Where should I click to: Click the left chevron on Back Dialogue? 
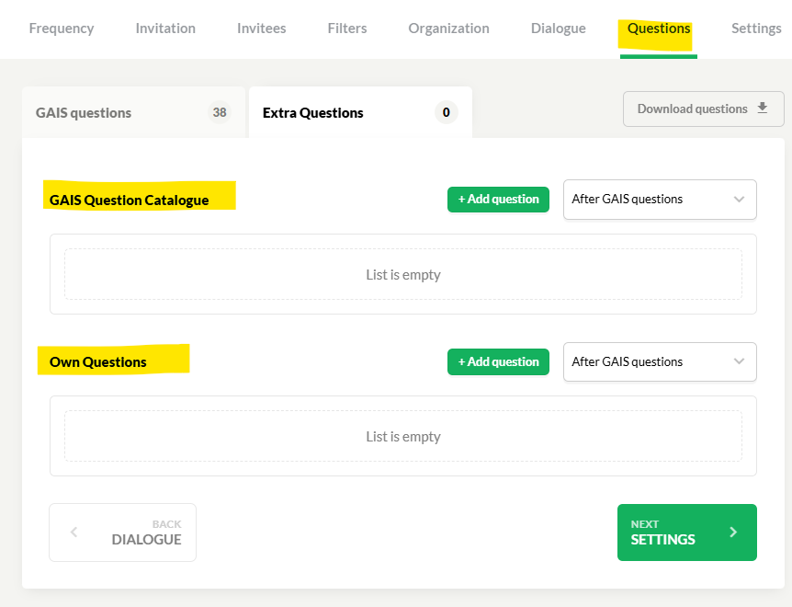point(74,532)
